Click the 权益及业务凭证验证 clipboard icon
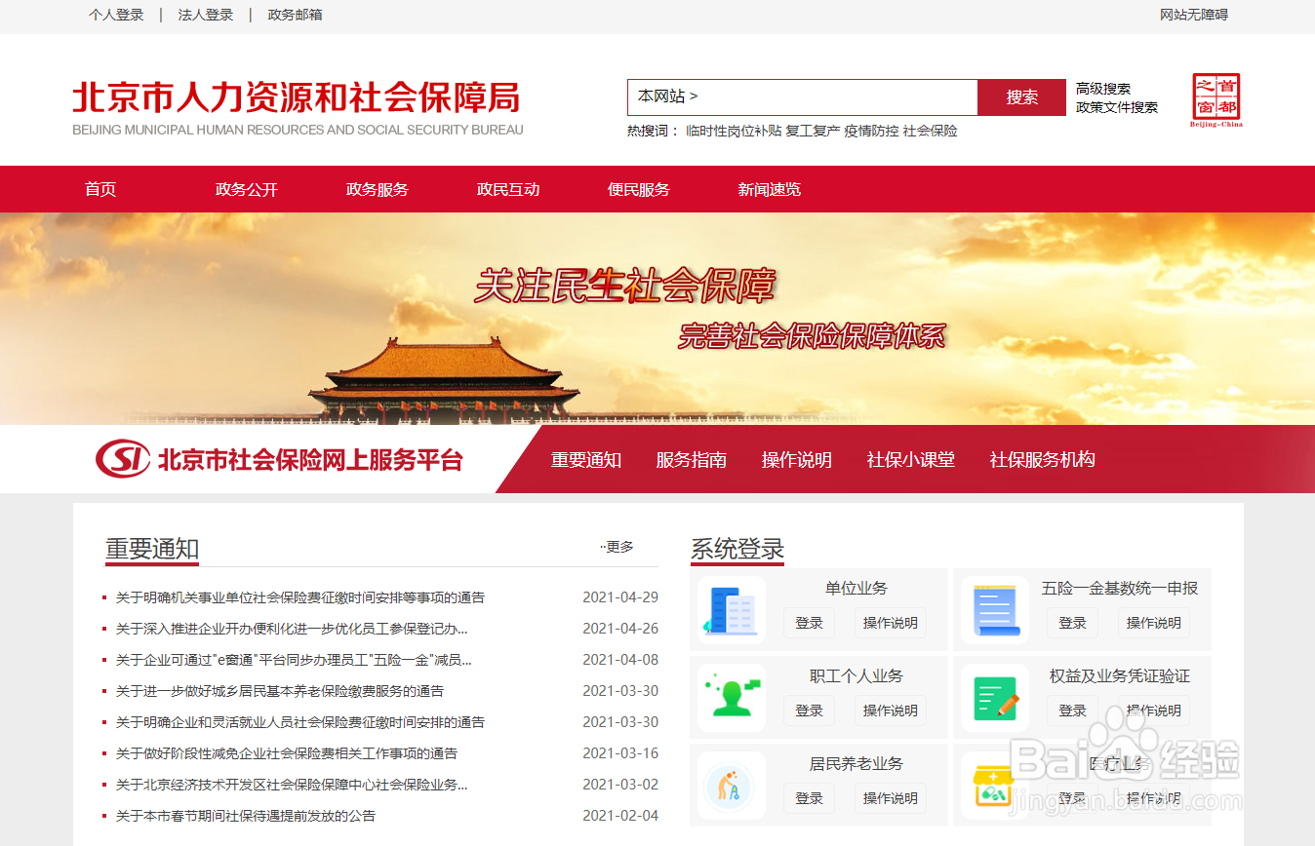1315x846 pixels. pyautogui.click(x=994, y=697)
